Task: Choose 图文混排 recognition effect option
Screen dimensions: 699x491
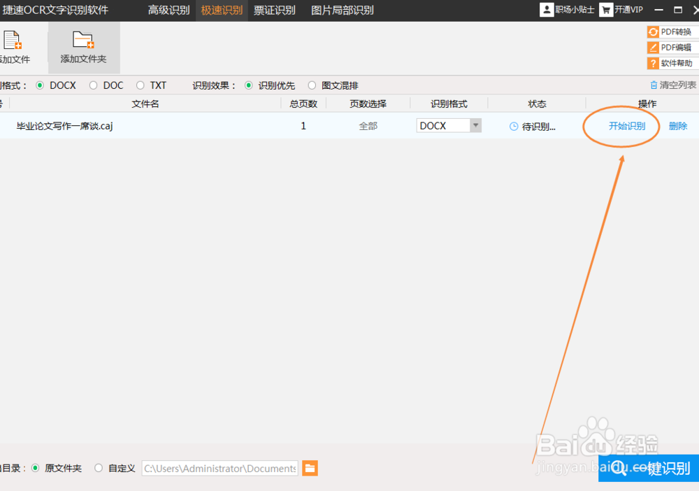Action: 312,85
